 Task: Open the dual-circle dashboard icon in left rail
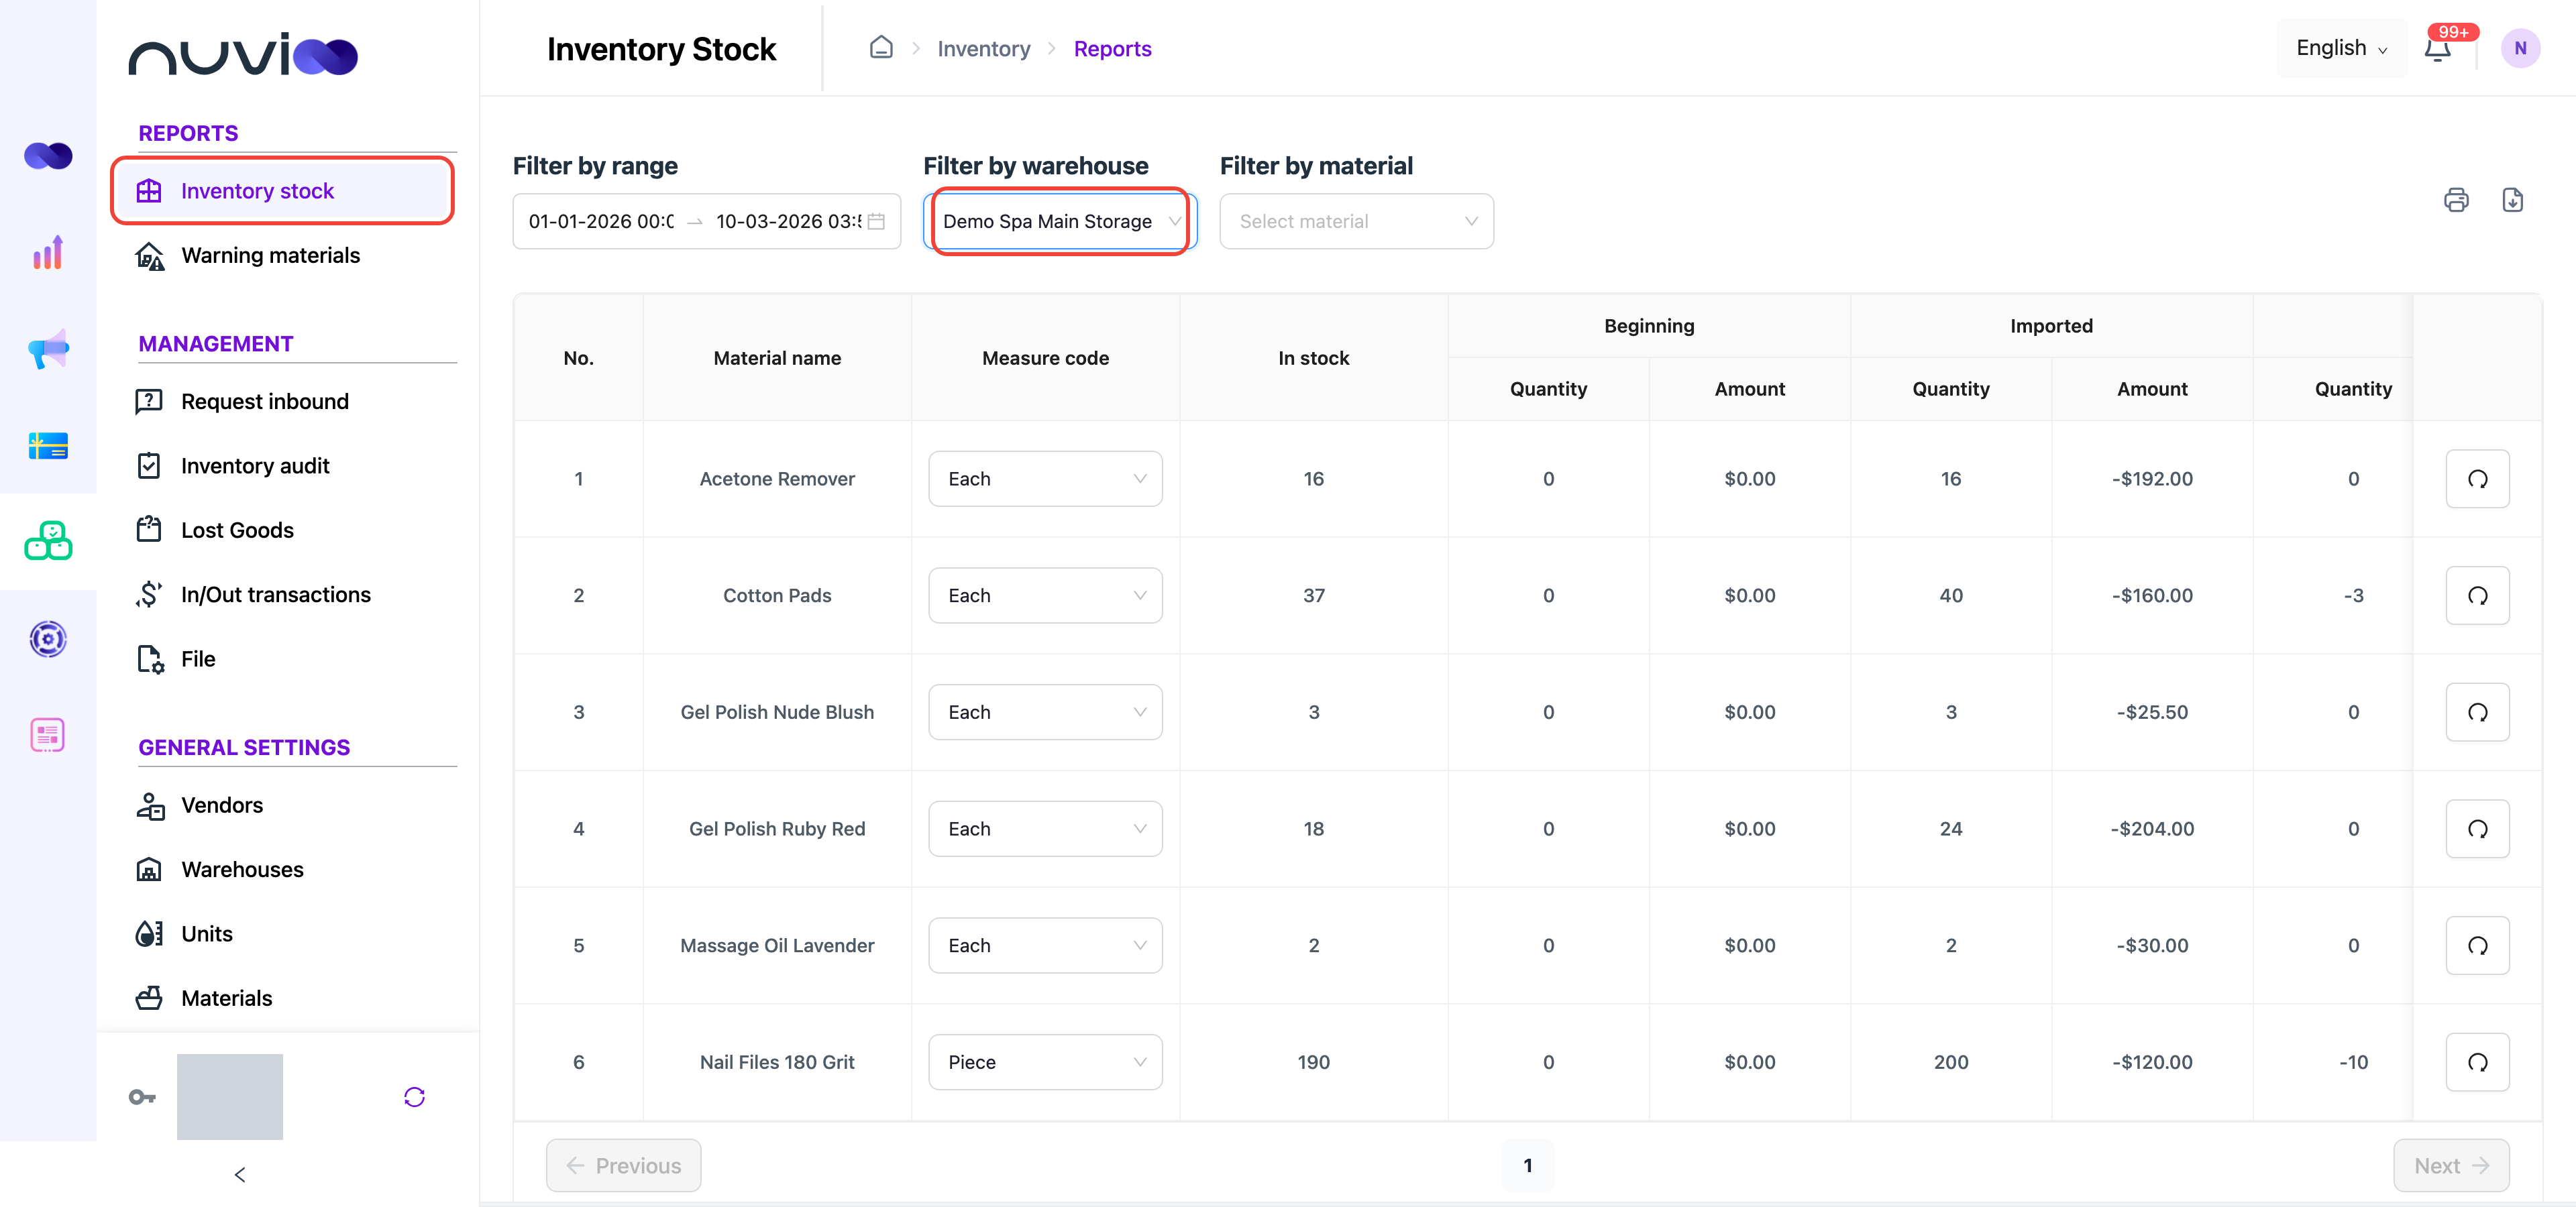[48, 156]
